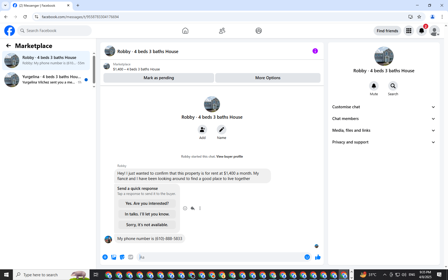448x280 pixels.
Task: Open the $1,400 – 4 beds 3 baths House listing
Action: (x=136, y=69)
